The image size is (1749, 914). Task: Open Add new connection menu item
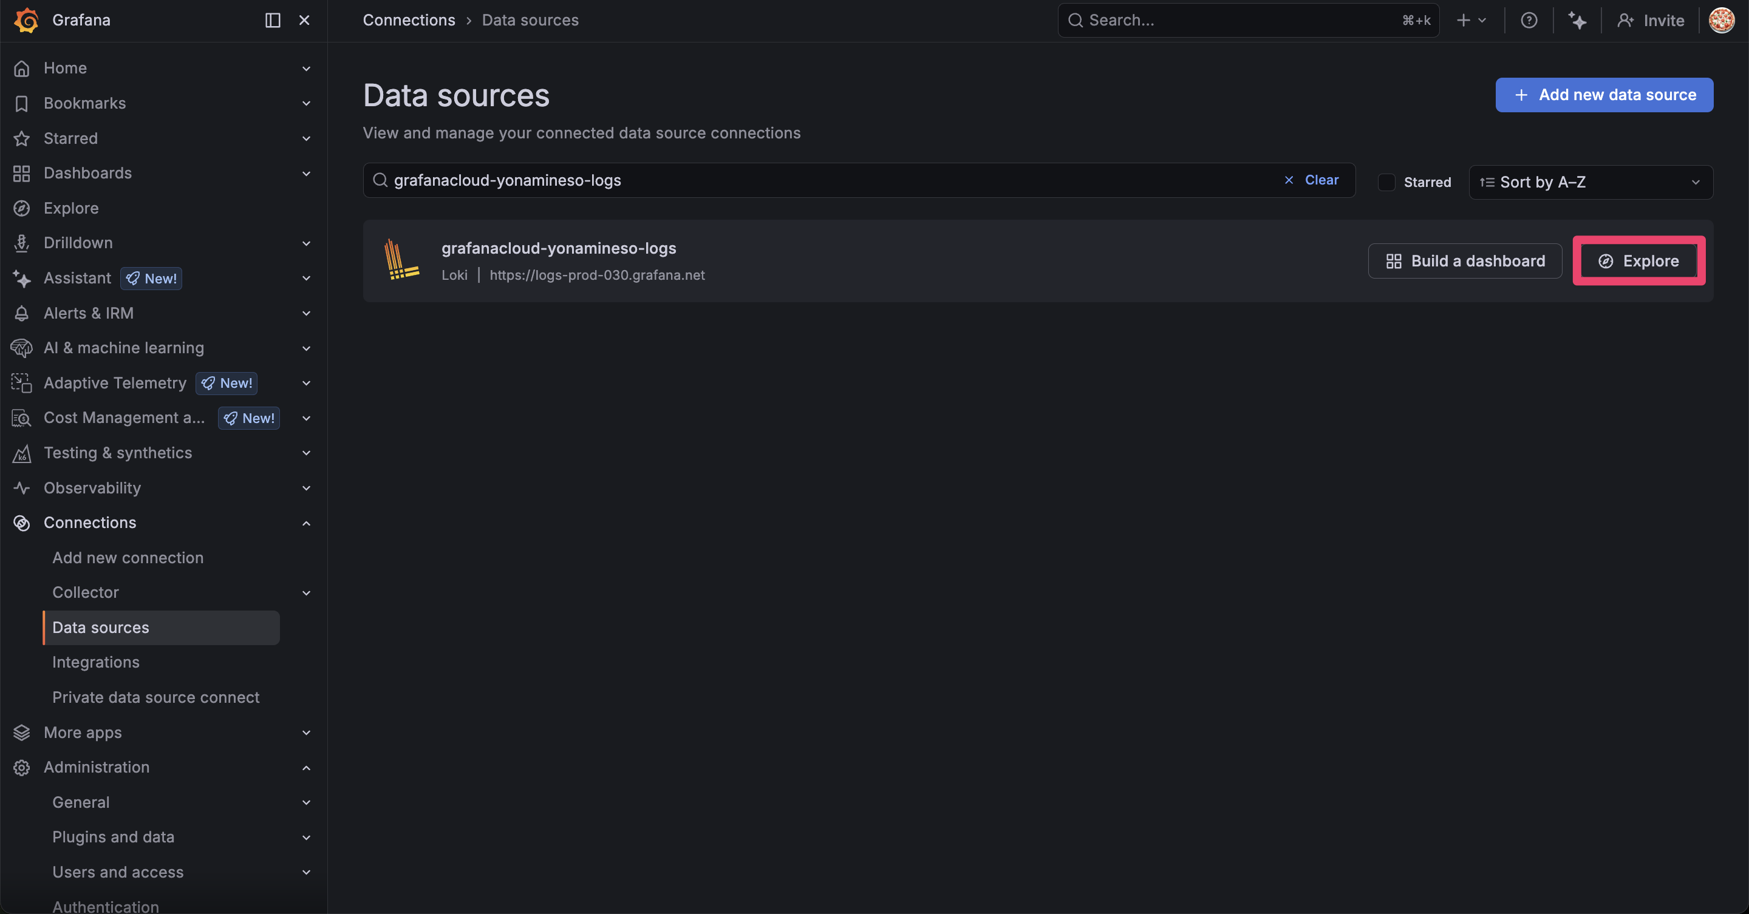[x=128, y=558]
